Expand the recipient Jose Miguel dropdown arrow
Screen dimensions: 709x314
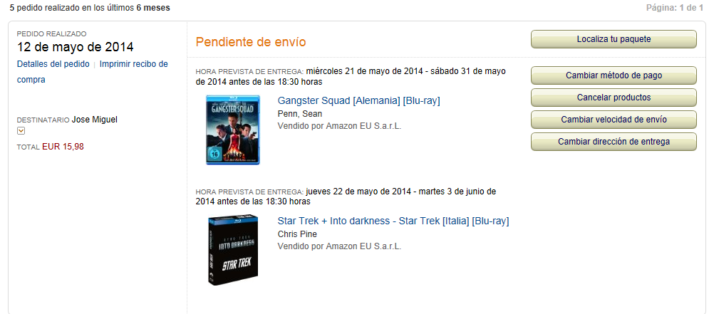(21, 131)
